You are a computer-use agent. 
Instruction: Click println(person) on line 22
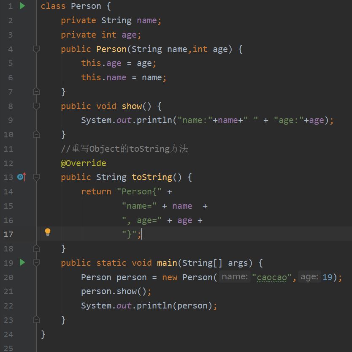click(174, 306)
